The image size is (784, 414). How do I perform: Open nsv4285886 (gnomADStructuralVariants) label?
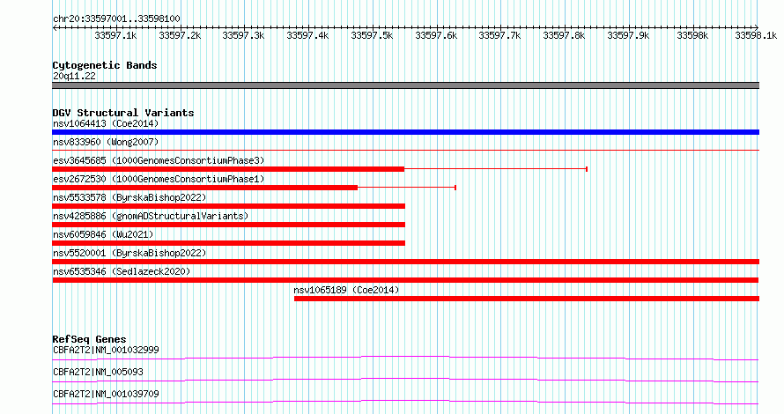point(151,216)
